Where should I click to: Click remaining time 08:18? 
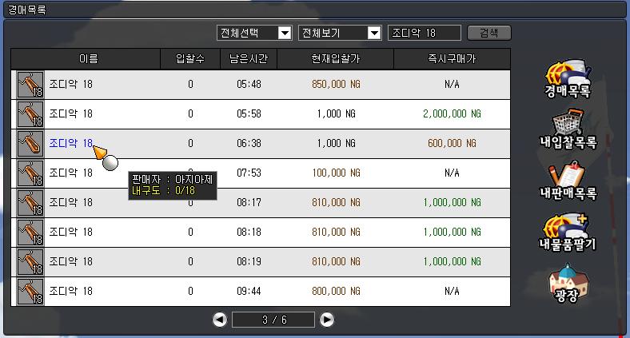click(x=249, y=232)
